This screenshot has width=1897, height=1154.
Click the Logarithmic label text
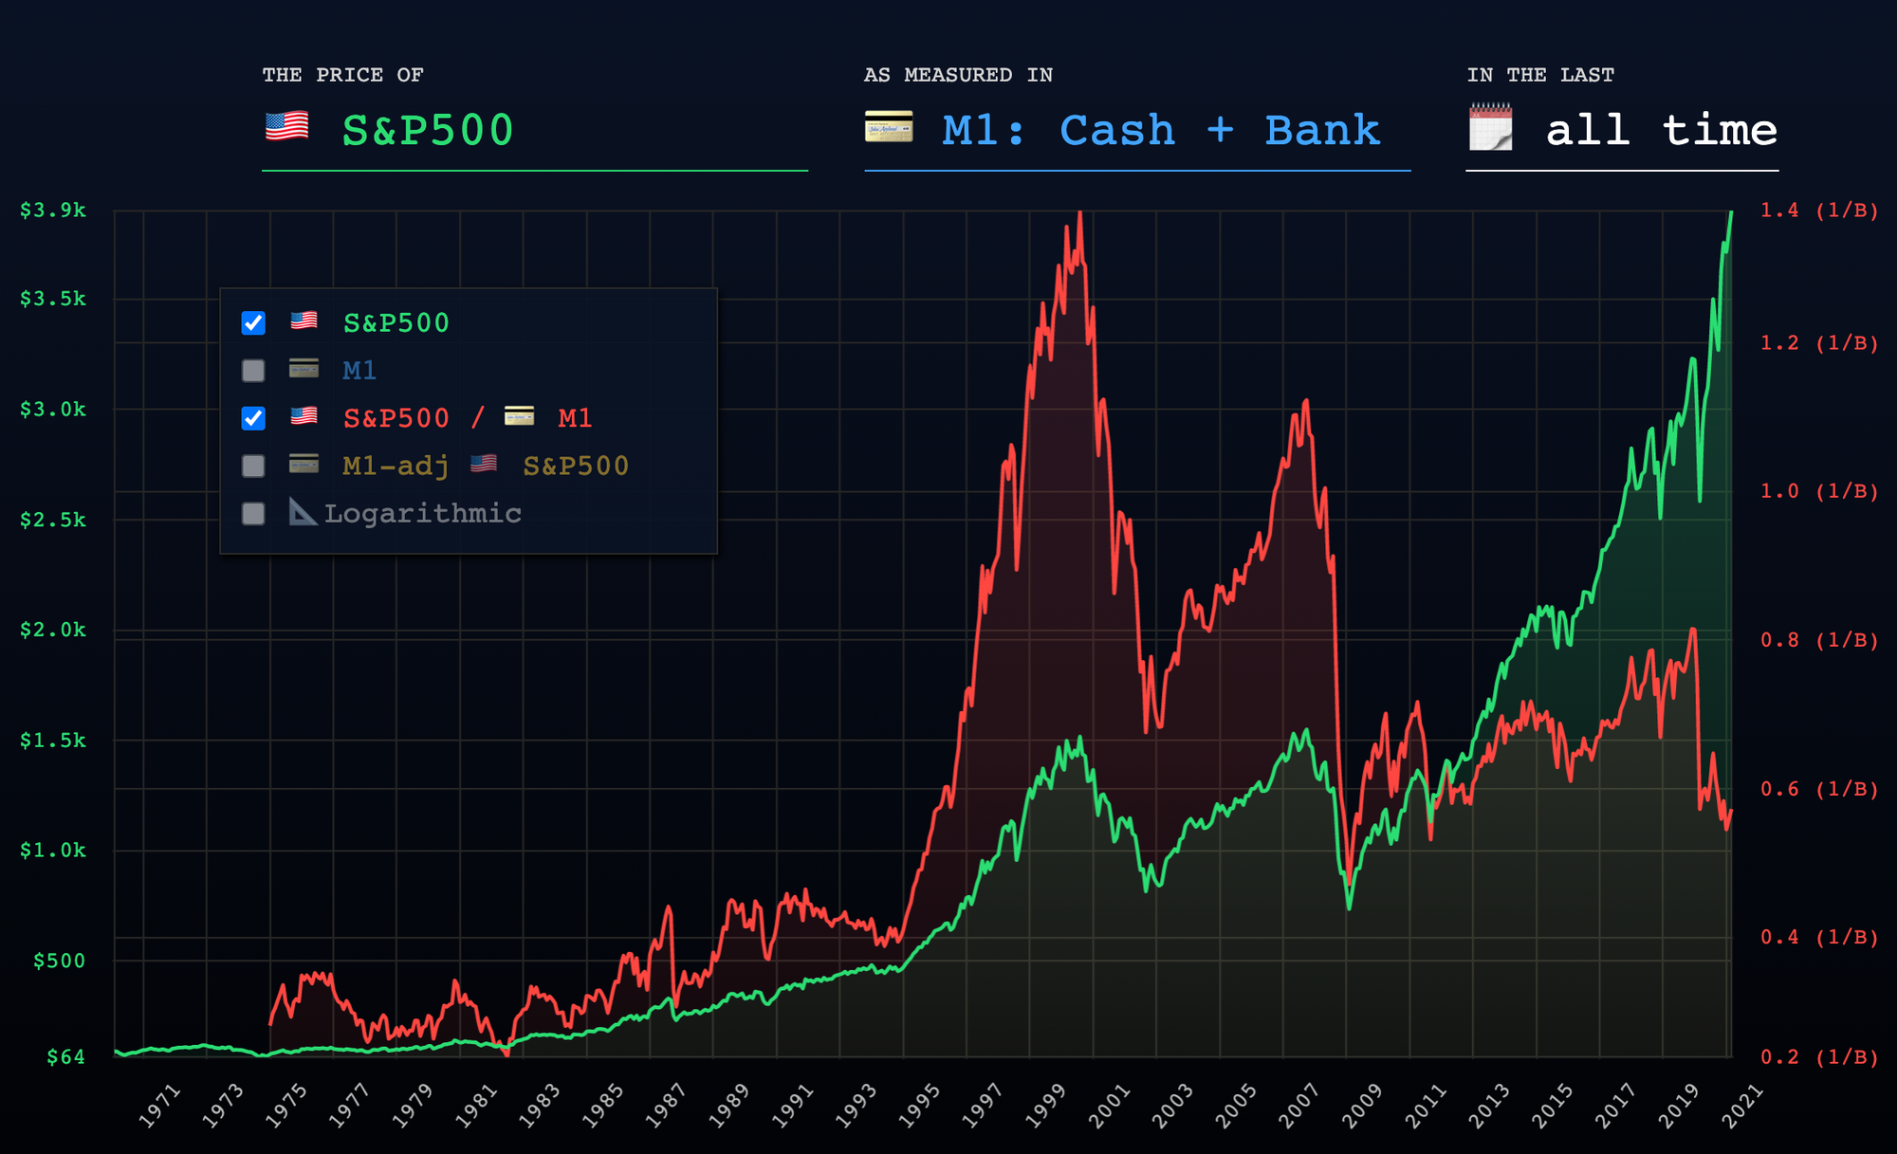[423, 514]
